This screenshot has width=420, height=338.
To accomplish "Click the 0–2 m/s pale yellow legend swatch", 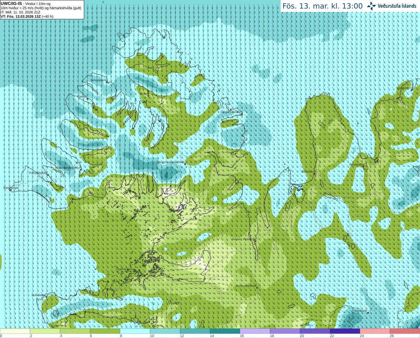I will 15,331.
